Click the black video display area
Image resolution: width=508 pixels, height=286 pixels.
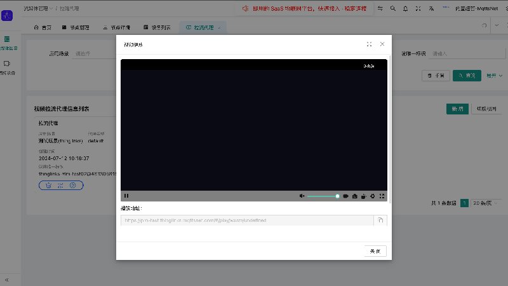(254, 130)
